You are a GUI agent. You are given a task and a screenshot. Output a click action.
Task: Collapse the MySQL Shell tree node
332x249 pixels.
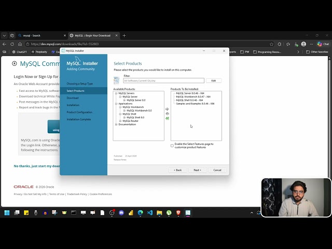tap(120, 114)
